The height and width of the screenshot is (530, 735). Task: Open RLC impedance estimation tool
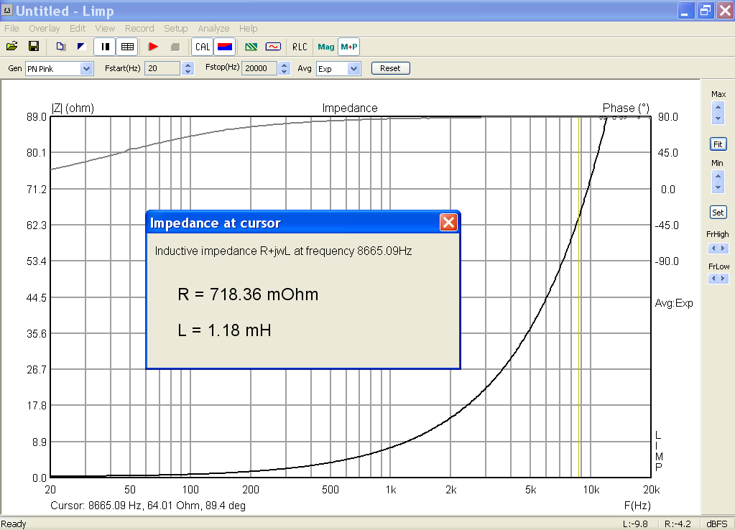coord(300,47)
